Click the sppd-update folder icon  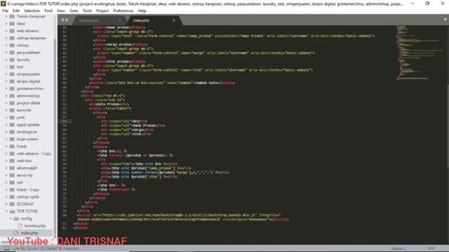pos(12,125)
